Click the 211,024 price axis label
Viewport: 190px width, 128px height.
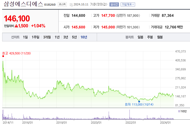pyautogui.click(x=181, y=87)
